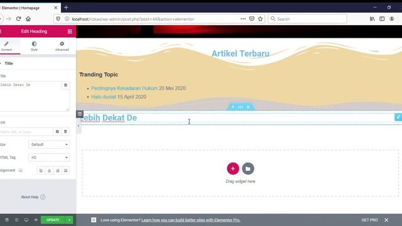Delete section via blue handle X
402x226 pixels.
[248, 107]
